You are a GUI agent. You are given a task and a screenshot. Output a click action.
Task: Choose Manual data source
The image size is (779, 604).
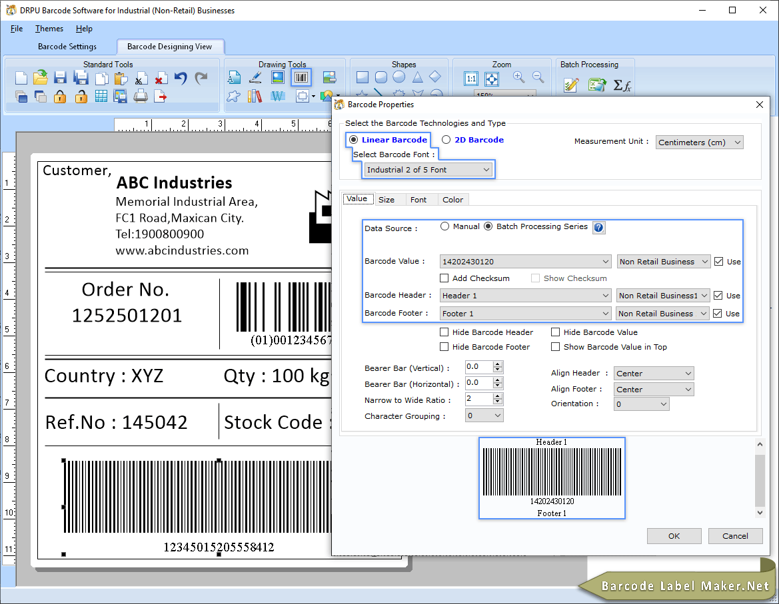[x=444, y=226]
